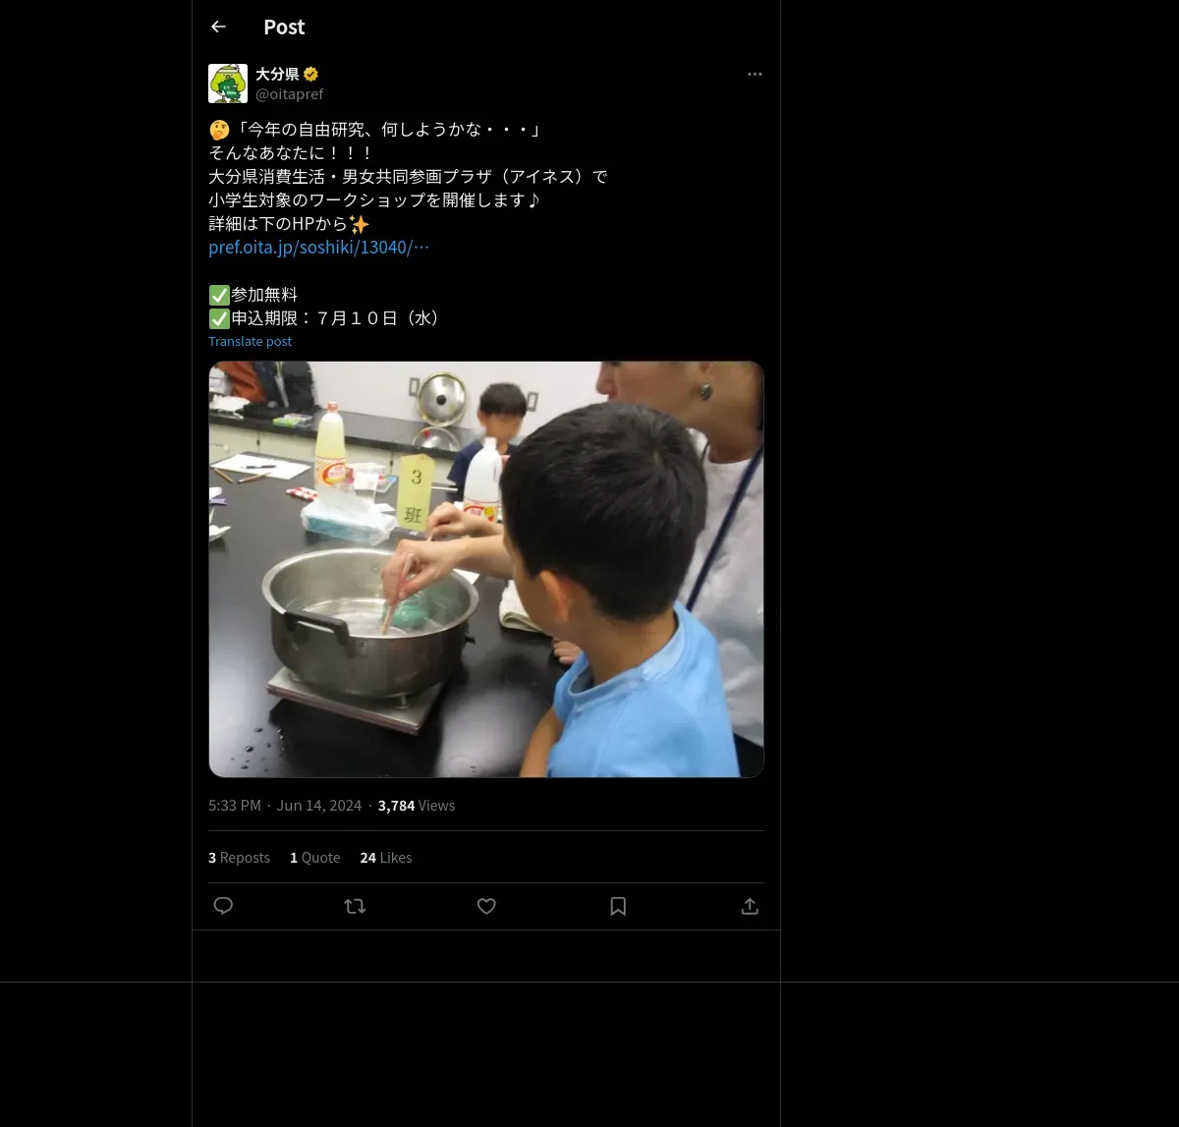
Task: Open the 大分県 profile avatar
Action: [228, 84]
